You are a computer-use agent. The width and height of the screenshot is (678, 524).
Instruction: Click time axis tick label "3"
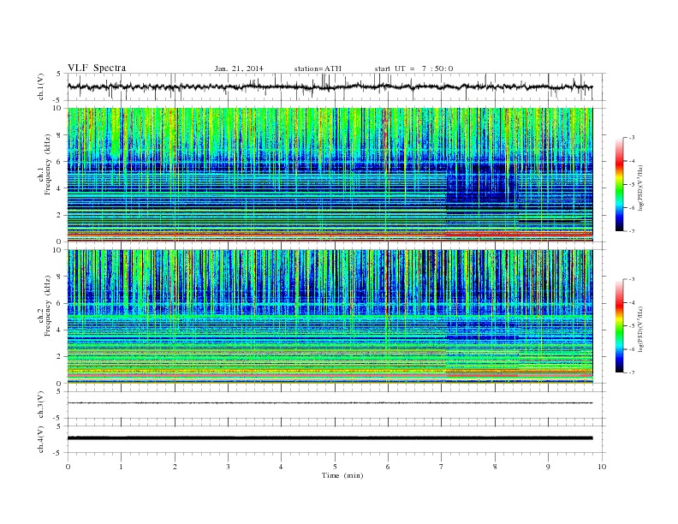(x=228, y=467)
